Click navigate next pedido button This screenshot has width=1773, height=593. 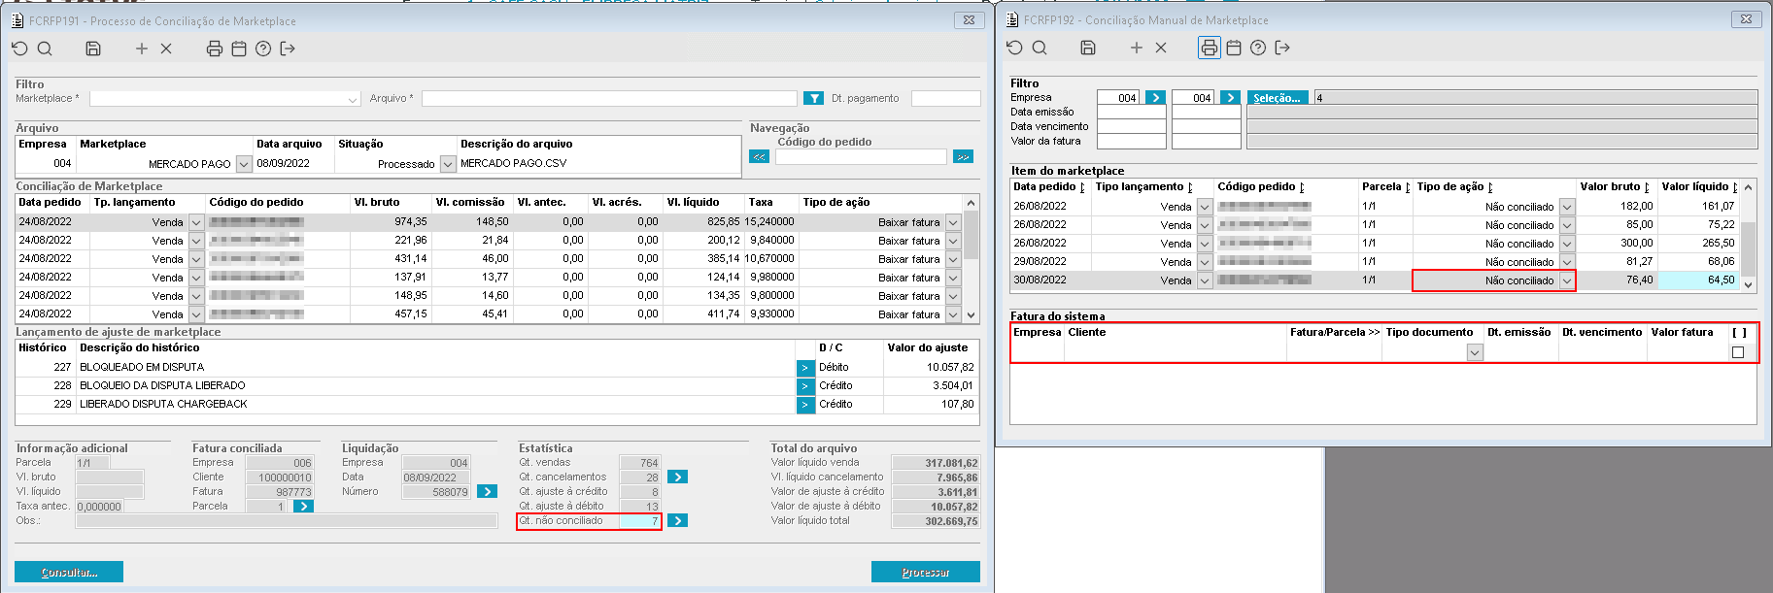click(x=963, y=156)
